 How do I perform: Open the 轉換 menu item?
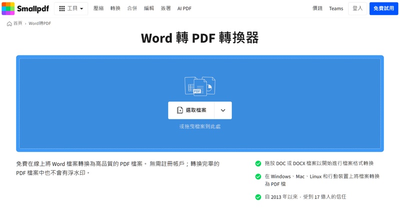[x=115, y=8]
